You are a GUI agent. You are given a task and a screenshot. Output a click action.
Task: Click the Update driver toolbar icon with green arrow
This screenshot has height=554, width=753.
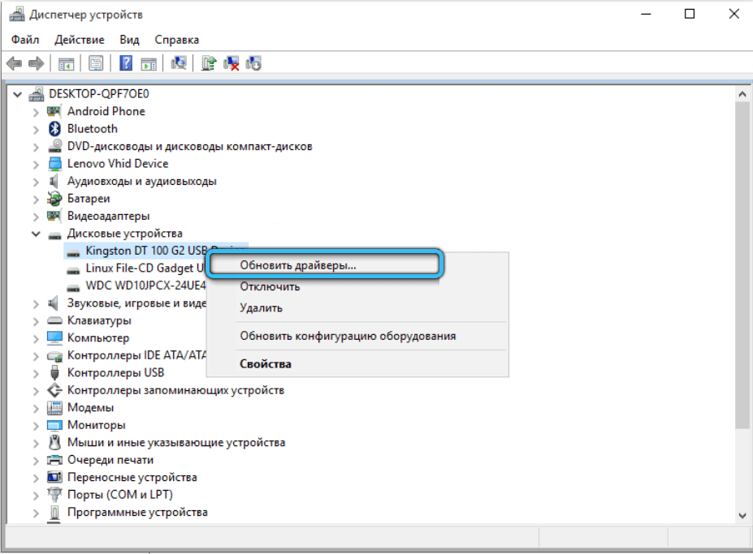pyautogui.click(x=209, y=63)
